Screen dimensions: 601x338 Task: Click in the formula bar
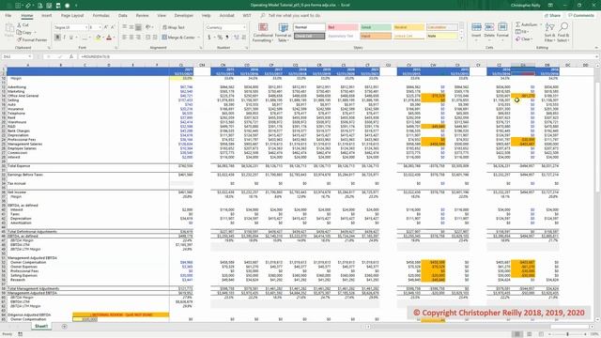pos(337,56)
